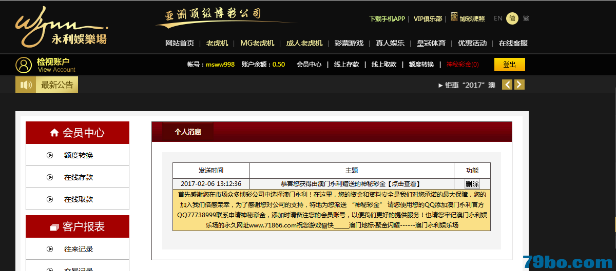Click the 博彩牌照 license icon
Screen dimensions: 616x271
click(x=454, y=17)
